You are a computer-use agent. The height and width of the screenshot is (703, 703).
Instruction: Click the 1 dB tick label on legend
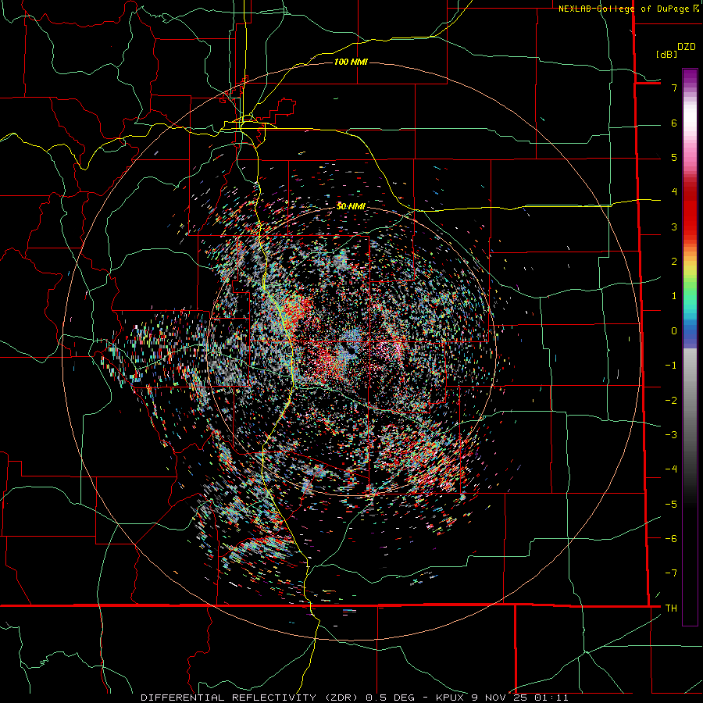pyautogui.click(x=674, y=296)
